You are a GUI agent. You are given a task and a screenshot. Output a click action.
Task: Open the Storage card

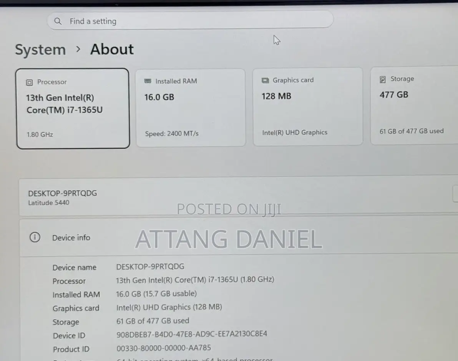[414, 105]
